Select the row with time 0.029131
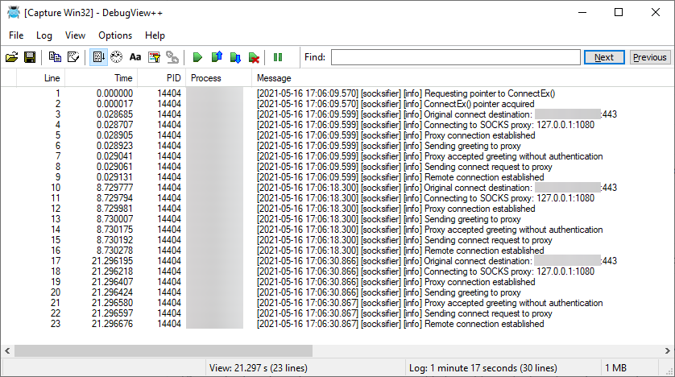The height and width of the screenshot is (377, 675). 337,177
